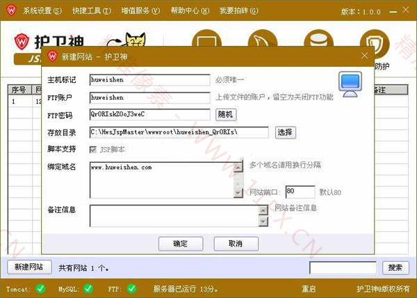Click the MySQL green check status icon
This screenshot has height=298, width=417.
[x=88, y=288]
